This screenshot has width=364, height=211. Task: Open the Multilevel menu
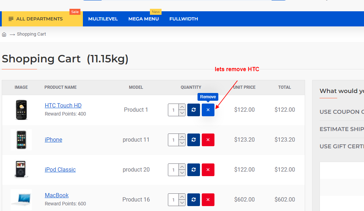click(103, 19)
